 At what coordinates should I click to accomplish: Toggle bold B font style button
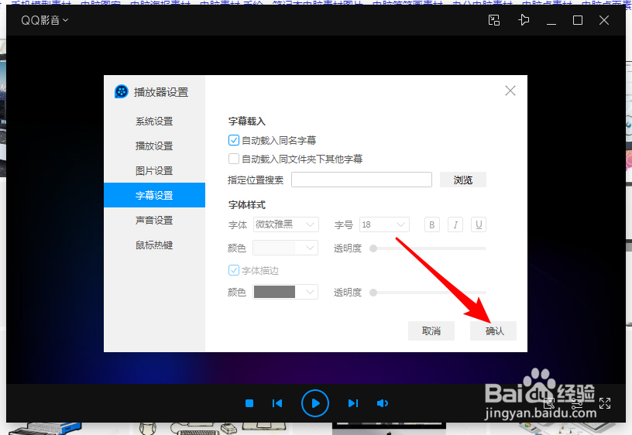pyautogui.click(x=431, y=224)
